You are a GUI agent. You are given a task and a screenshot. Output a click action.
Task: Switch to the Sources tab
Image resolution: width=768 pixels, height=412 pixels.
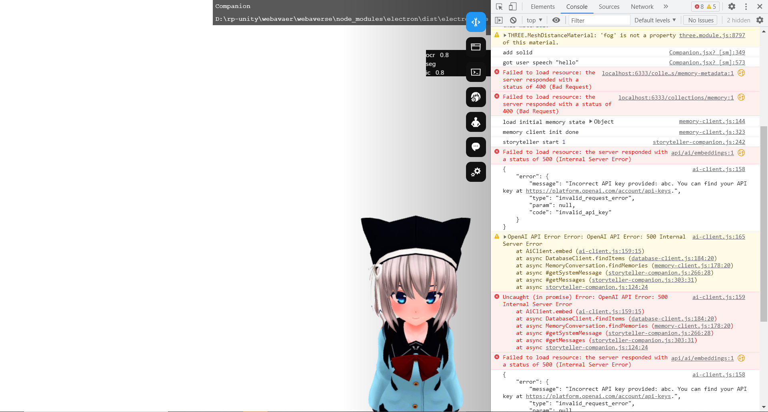point(608,6)
